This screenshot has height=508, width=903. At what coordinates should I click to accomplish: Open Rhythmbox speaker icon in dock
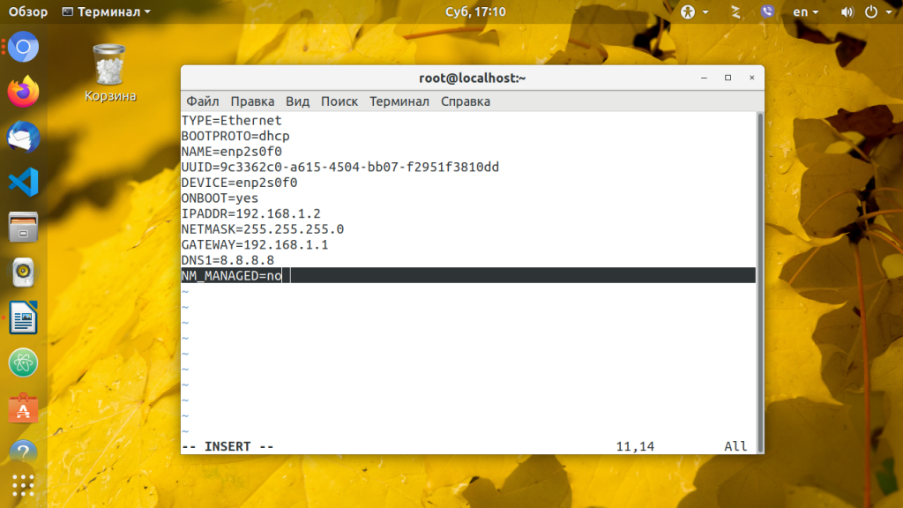click(23, 273)
